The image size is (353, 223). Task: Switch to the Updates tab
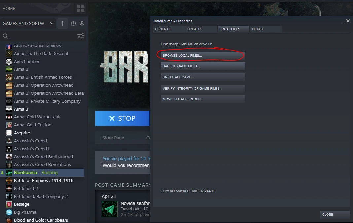[x=201, y=29]
